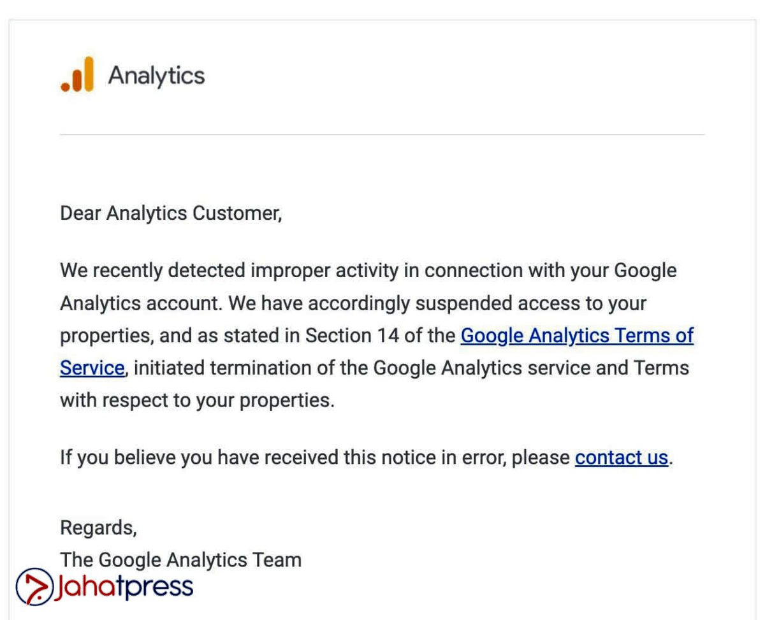
Task: Click the "Analytics" wordmark in header
Action: pos(156,75)
